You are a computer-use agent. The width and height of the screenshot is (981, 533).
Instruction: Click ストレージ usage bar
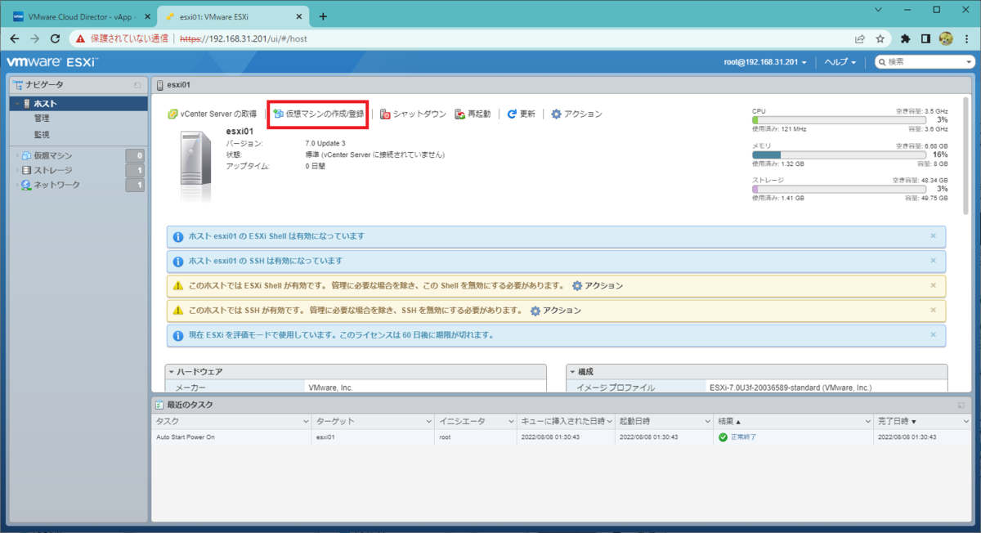[x=838, y=189]
